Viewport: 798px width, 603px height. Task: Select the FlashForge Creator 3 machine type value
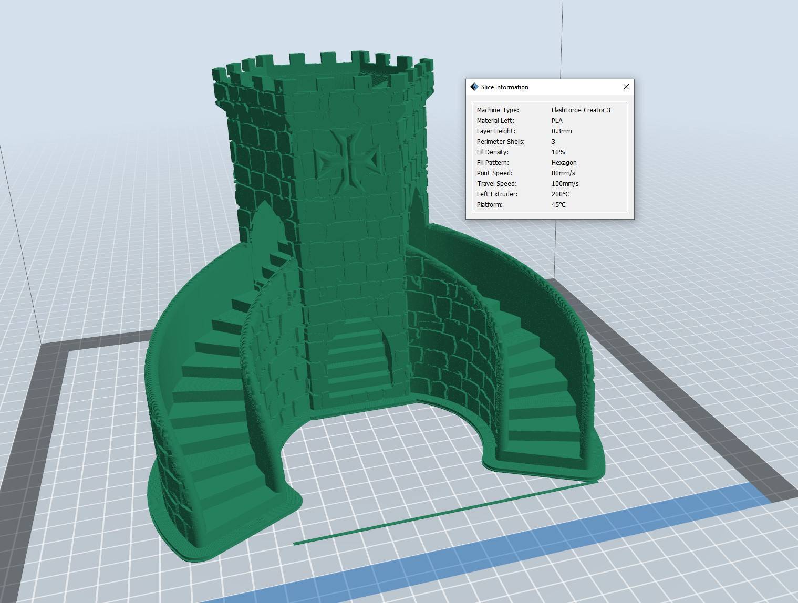point(581,110)
